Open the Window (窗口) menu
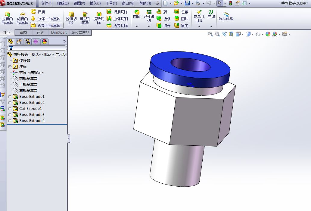311x211 pixels. tap(128, 3)
